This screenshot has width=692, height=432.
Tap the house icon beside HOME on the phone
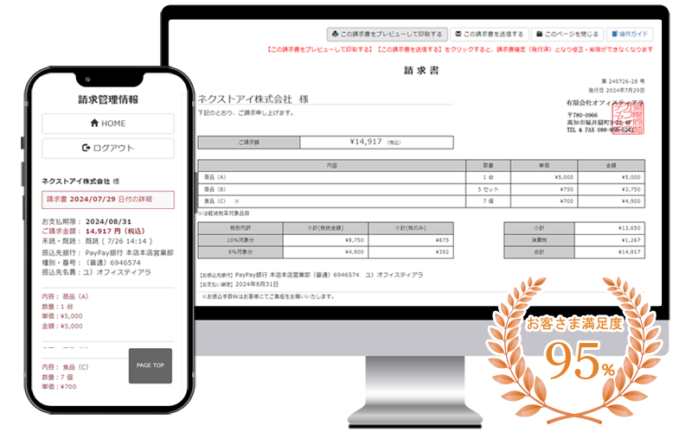point(94,124)
